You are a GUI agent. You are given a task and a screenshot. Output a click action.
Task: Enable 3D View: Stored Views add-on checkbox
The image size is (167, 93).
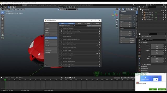(x=62, y=42)
